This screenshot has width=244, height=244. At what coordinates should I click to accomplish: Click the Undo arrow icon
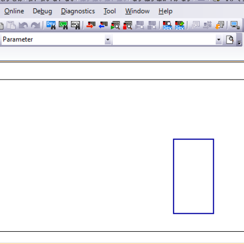click(x=23, y=25)
